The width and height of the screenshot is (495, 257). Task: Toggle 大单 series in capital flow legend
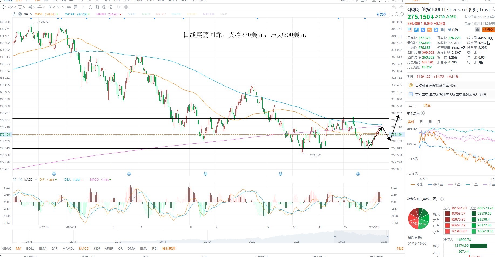click(x=454, y=185)
